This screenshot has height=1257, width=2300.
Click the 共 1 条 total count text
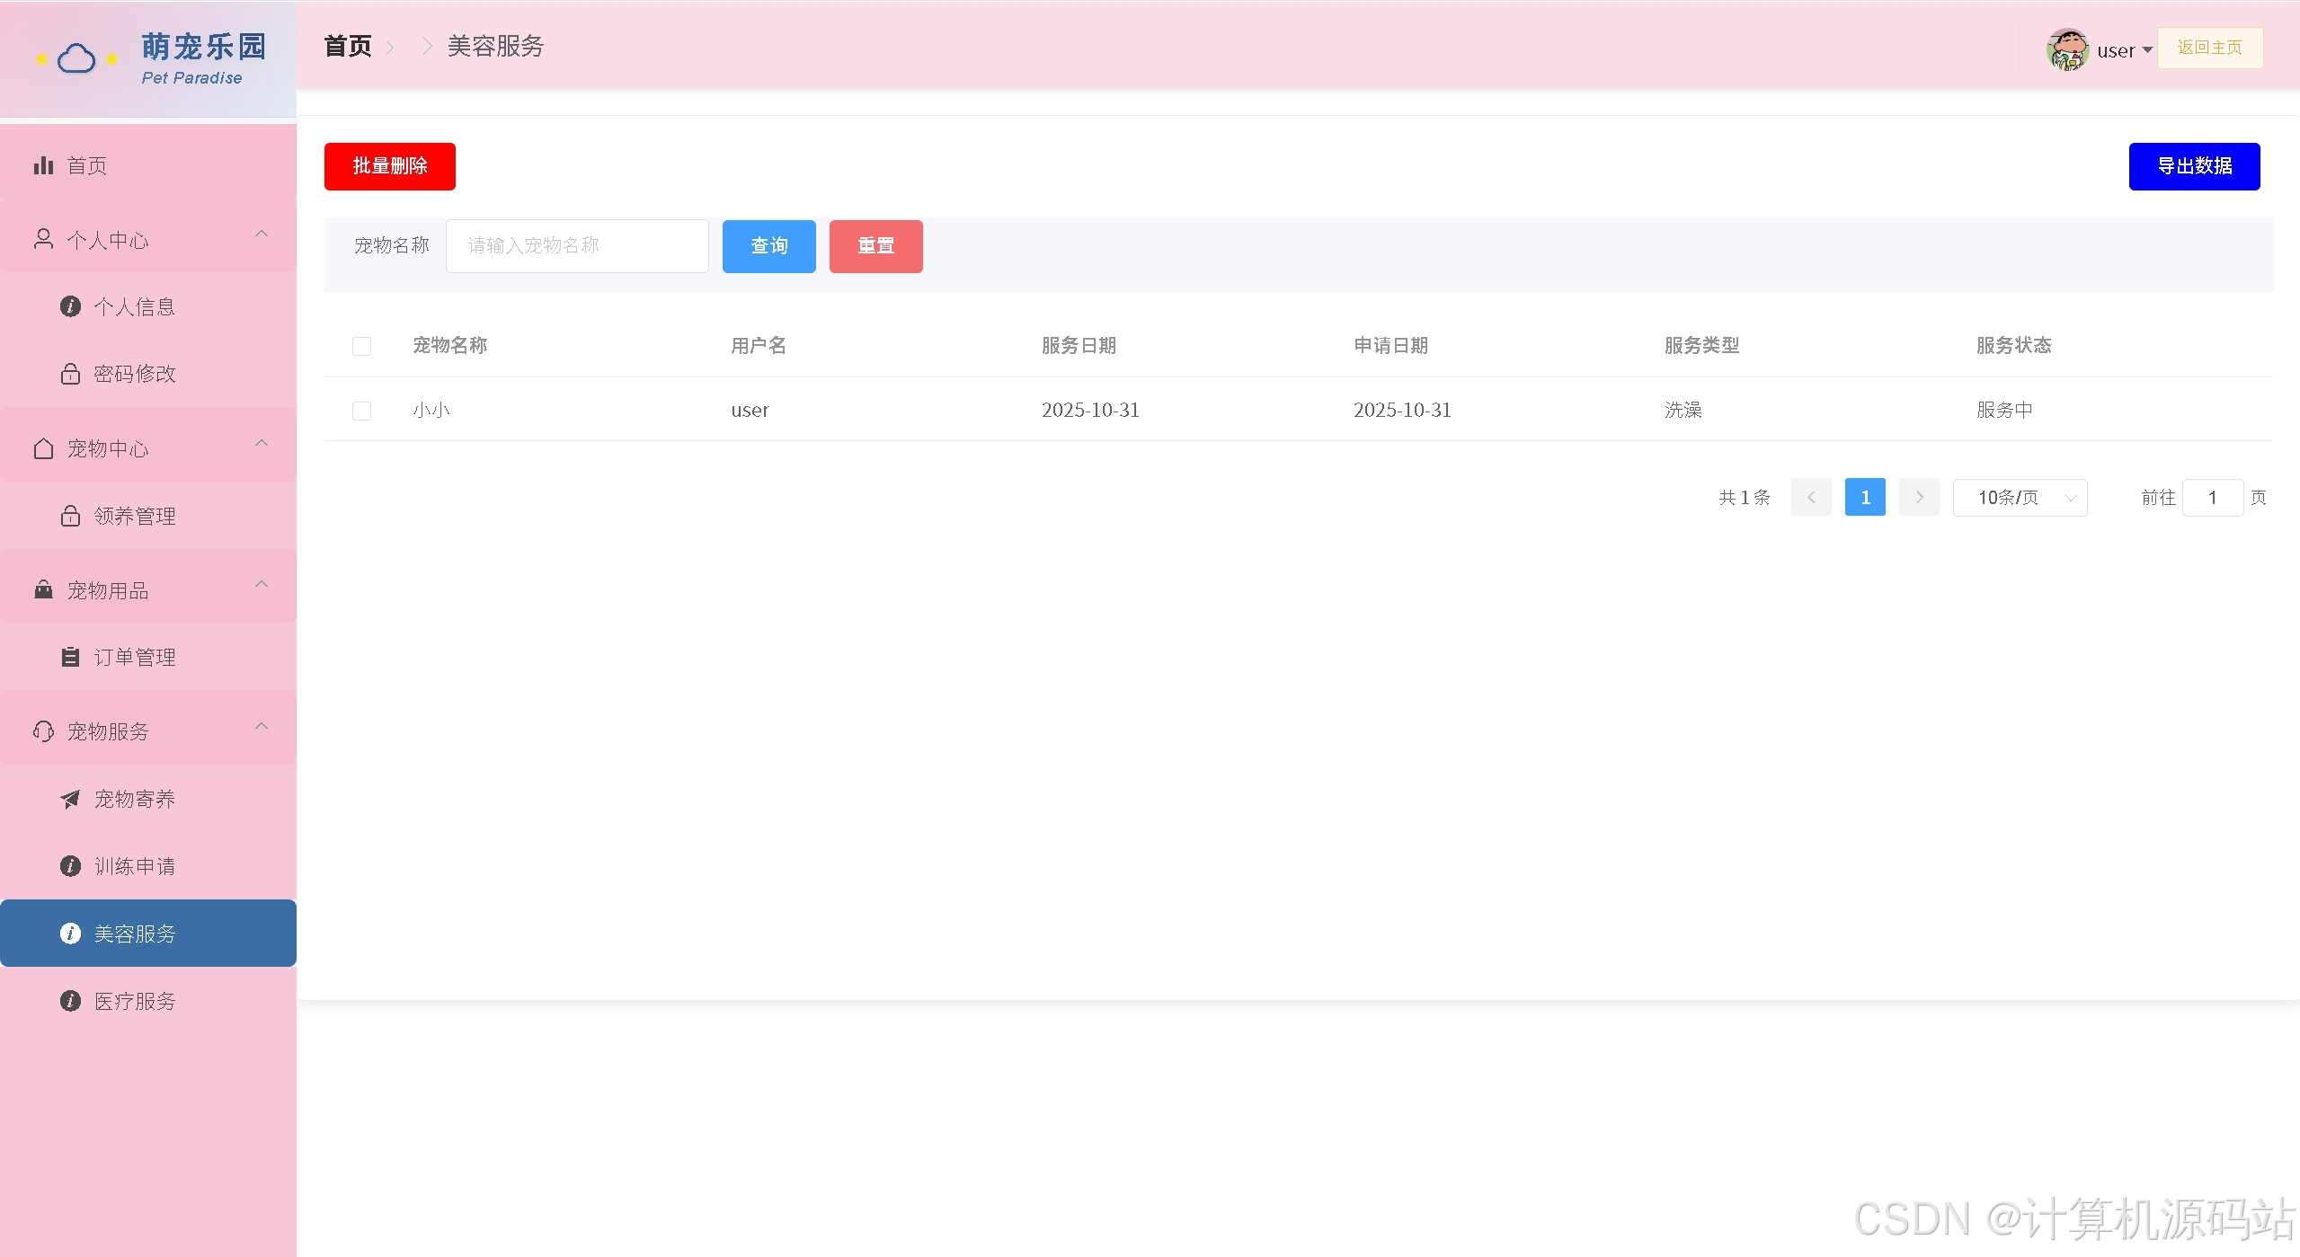point(1744,498)
